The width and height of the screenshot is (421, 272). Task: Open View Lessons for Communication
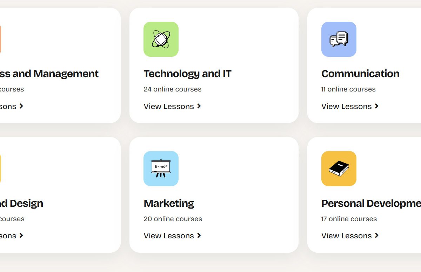point(347,106)
